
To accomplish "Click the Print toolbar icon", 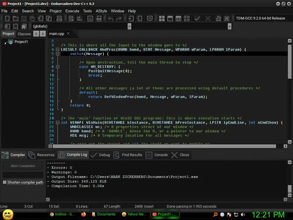I will pos(59,18).
